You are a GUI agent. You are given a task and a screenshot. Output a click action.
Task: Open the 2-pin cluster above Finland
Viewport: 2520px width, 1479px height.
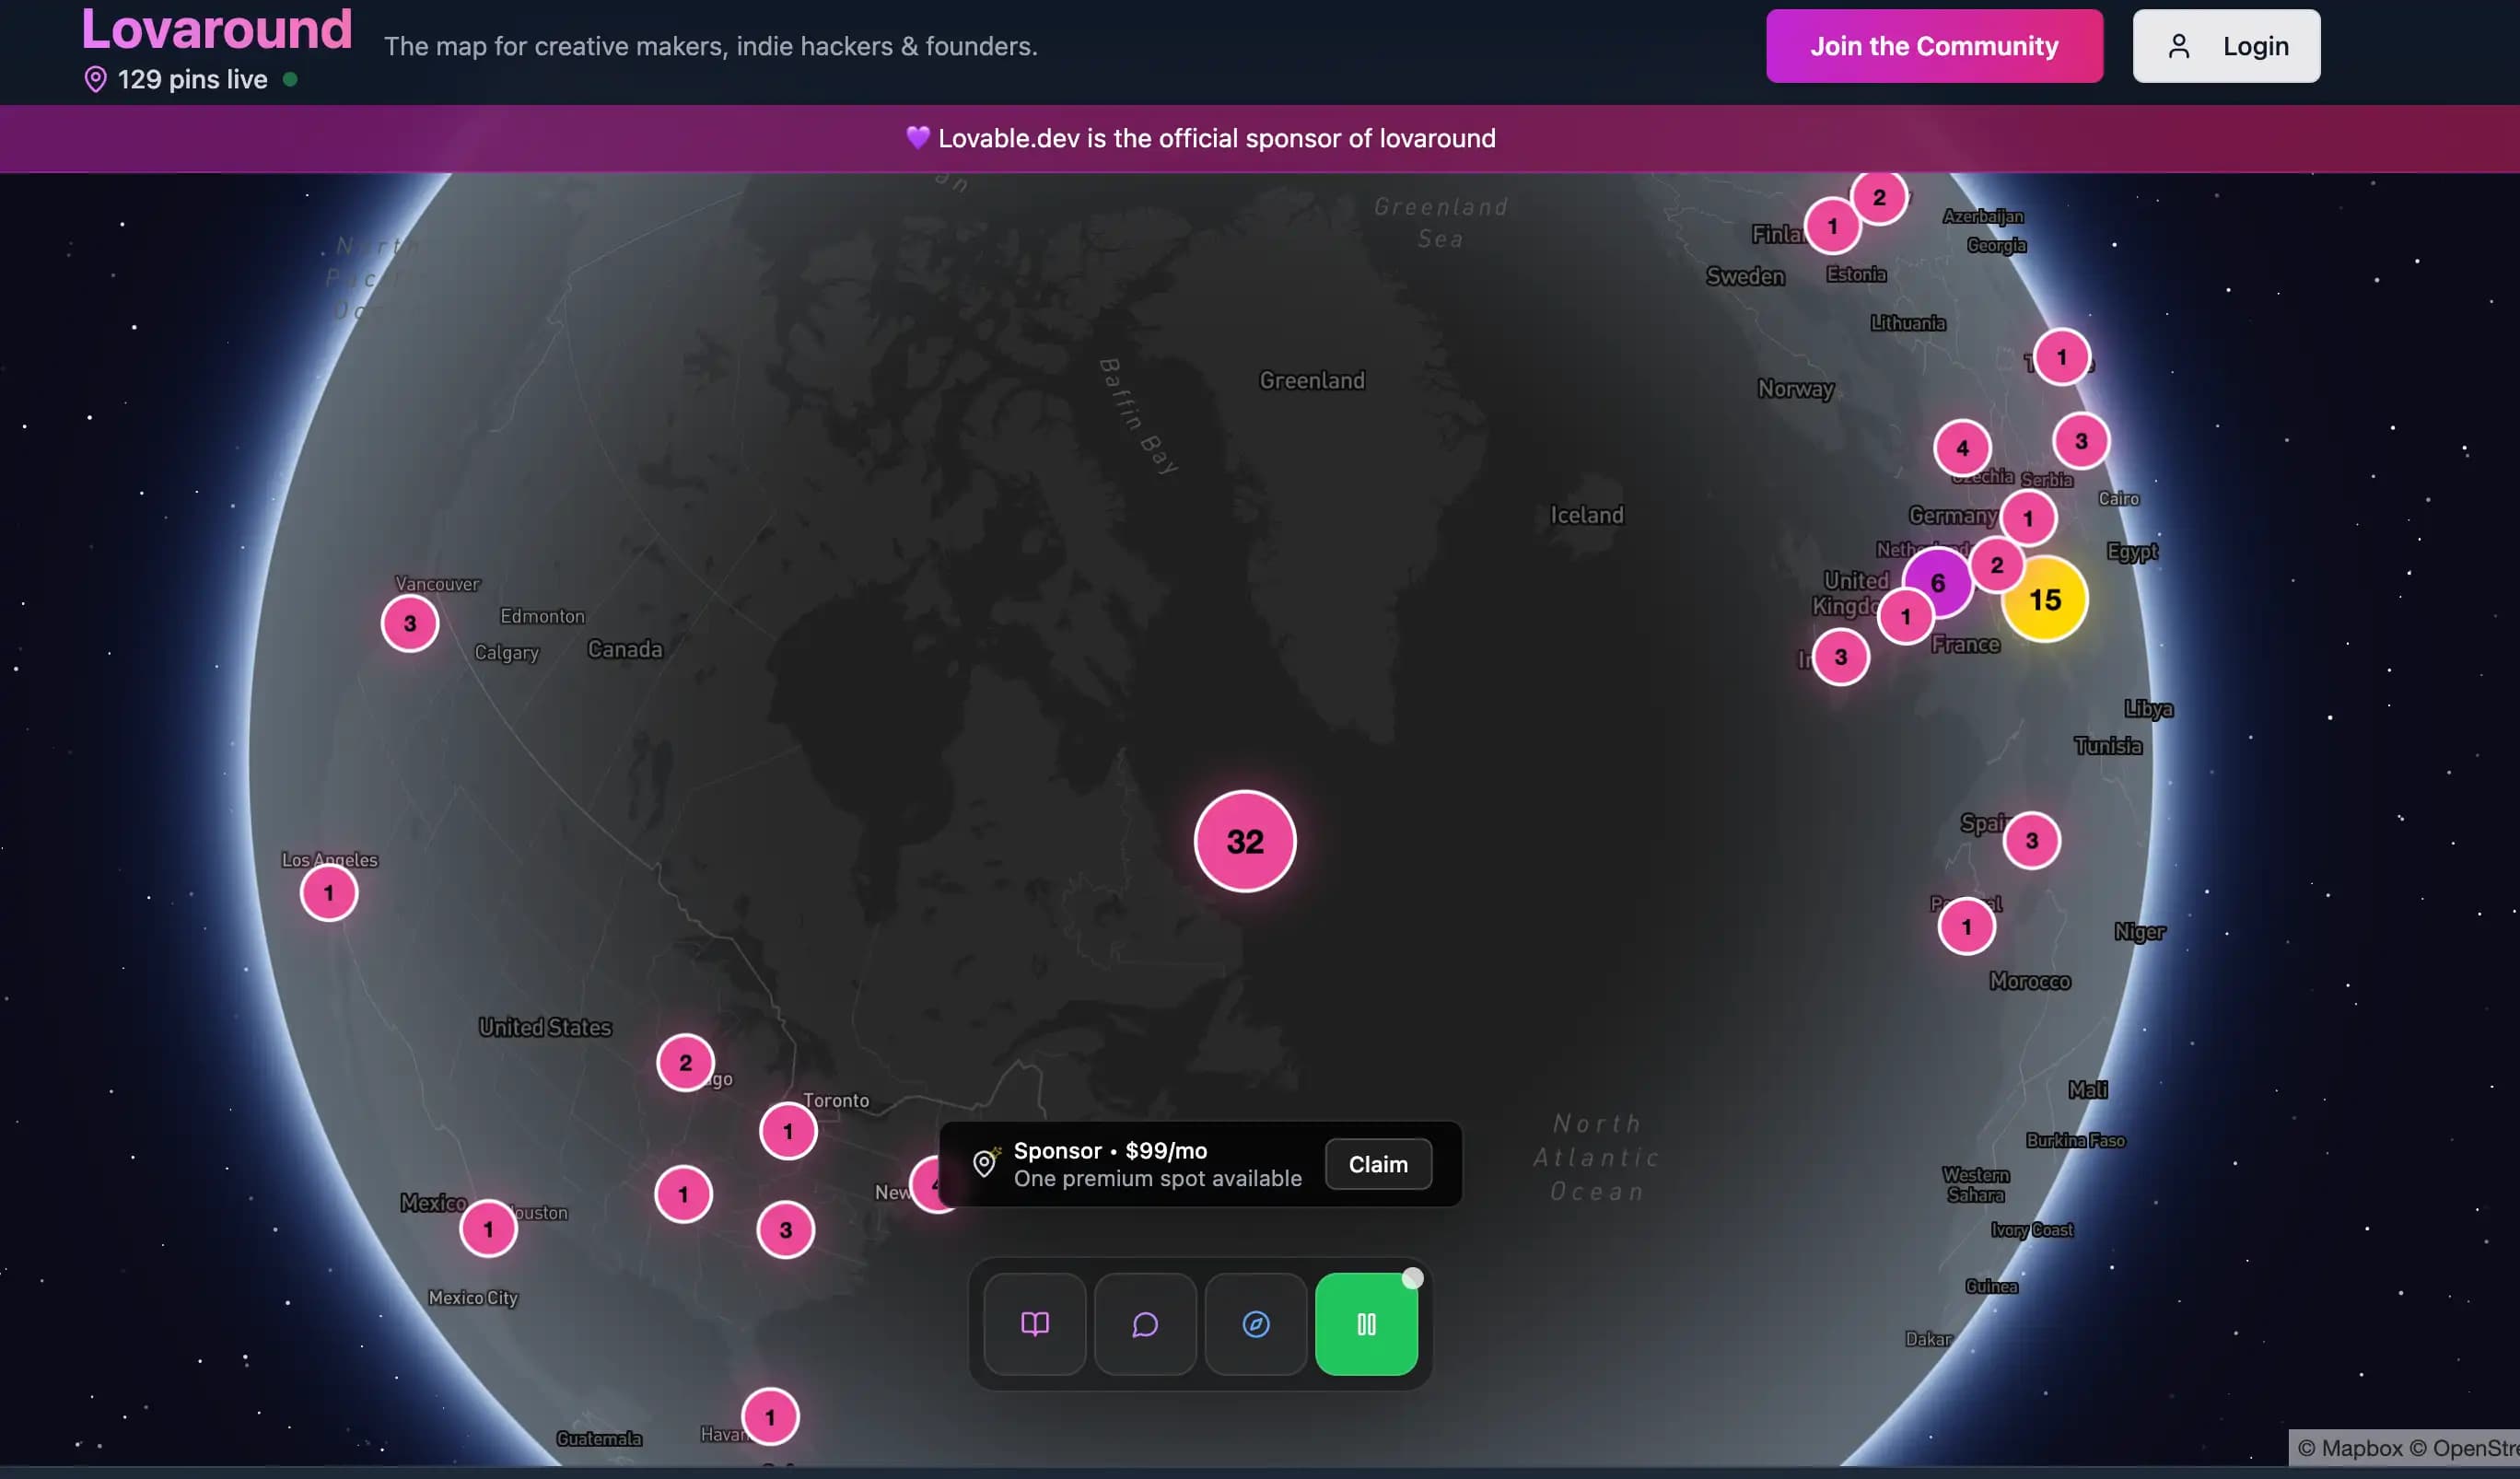[x=1879, y=197]
